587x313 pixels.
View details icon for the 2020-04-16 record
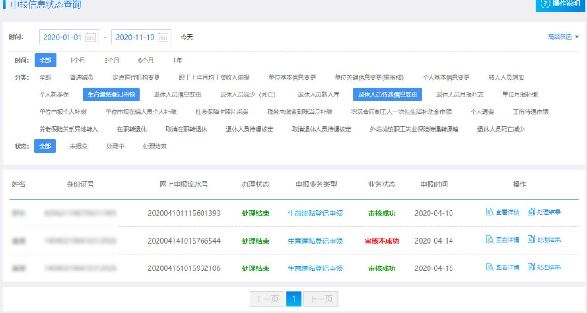[489, 267]
